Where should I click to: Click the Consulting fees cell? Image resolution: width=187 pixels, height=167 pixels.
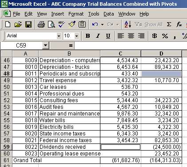pyautogui.click(x=69, y=100)
